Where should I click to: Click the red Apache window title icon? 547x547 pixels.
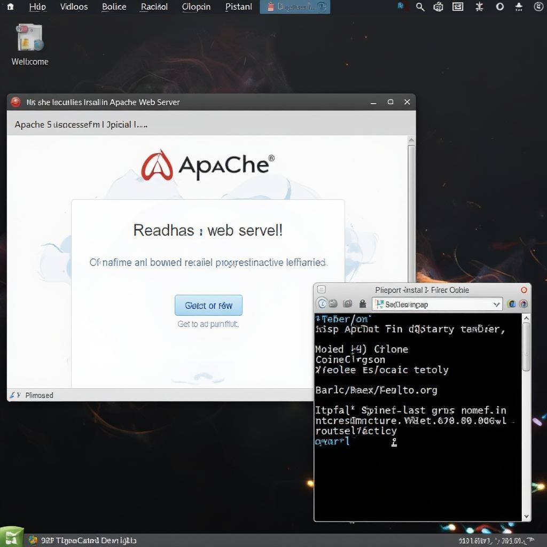click(15, 102)
